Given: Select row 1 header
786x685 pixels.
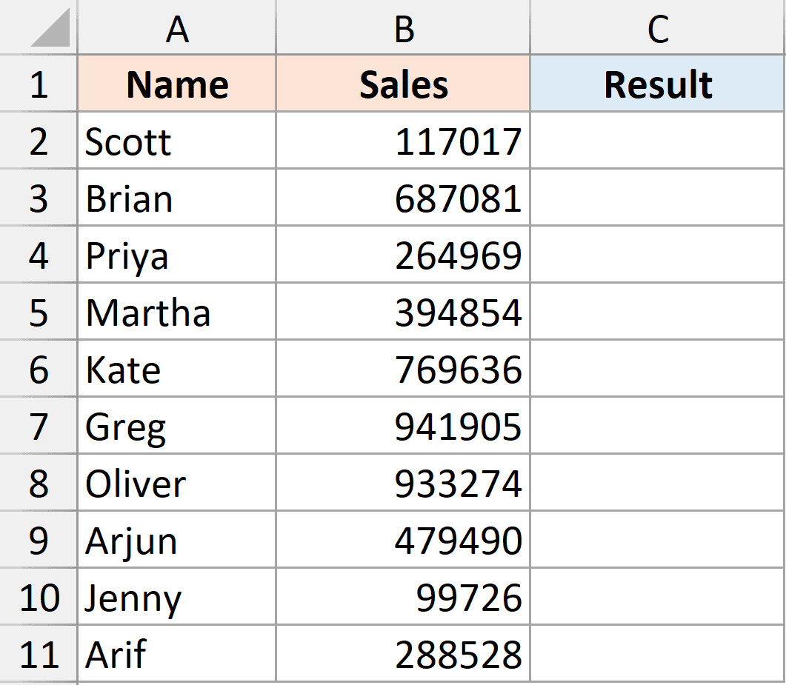Looking at the screenshot, I should [x=39, y=84].
